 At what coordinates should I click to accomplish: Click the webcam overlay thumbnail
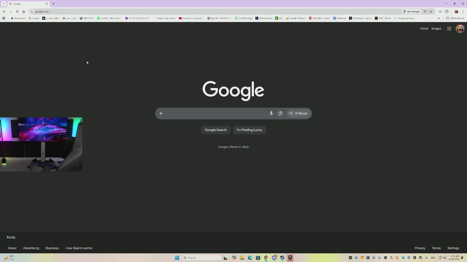click(41, 144)
